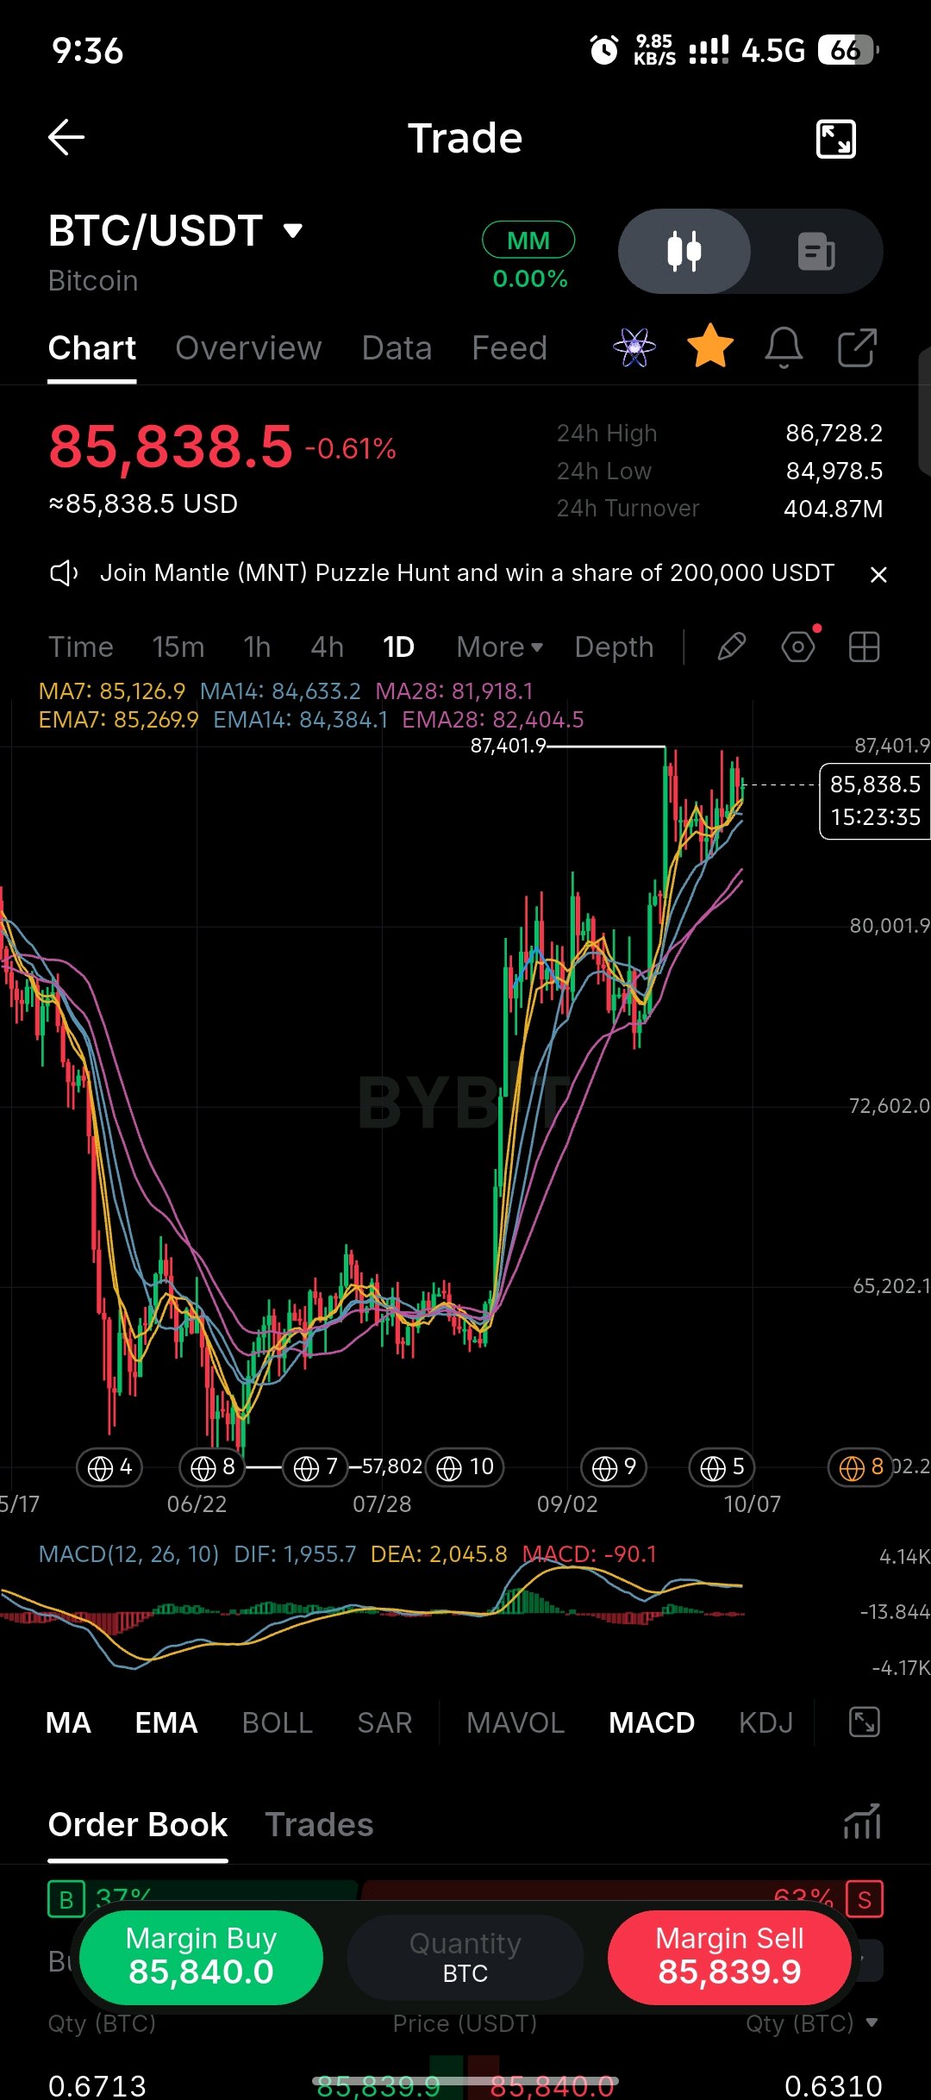
Task: Go back using the arrow icon
Action: pos(66,138)
